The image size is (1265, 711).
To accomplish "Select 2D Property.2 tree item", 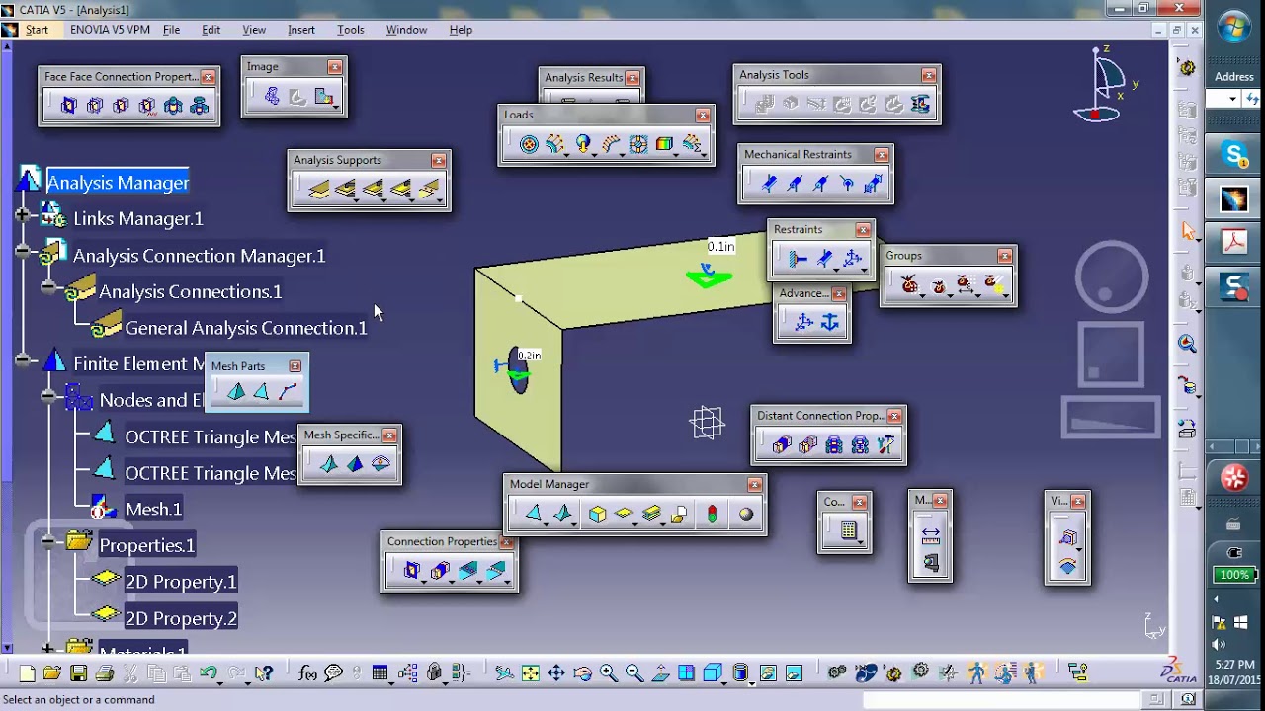I will [181, 618].
